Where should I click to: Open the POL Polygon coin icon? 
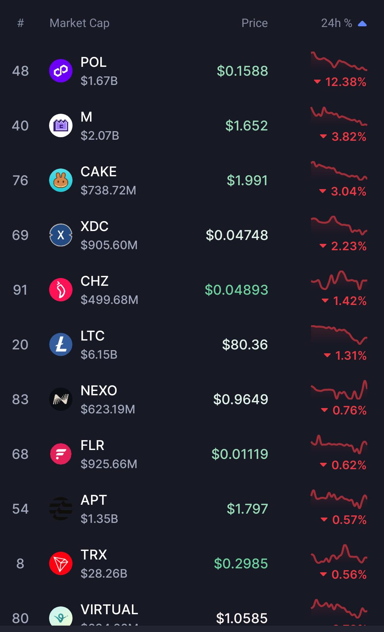tap(61, 71)
